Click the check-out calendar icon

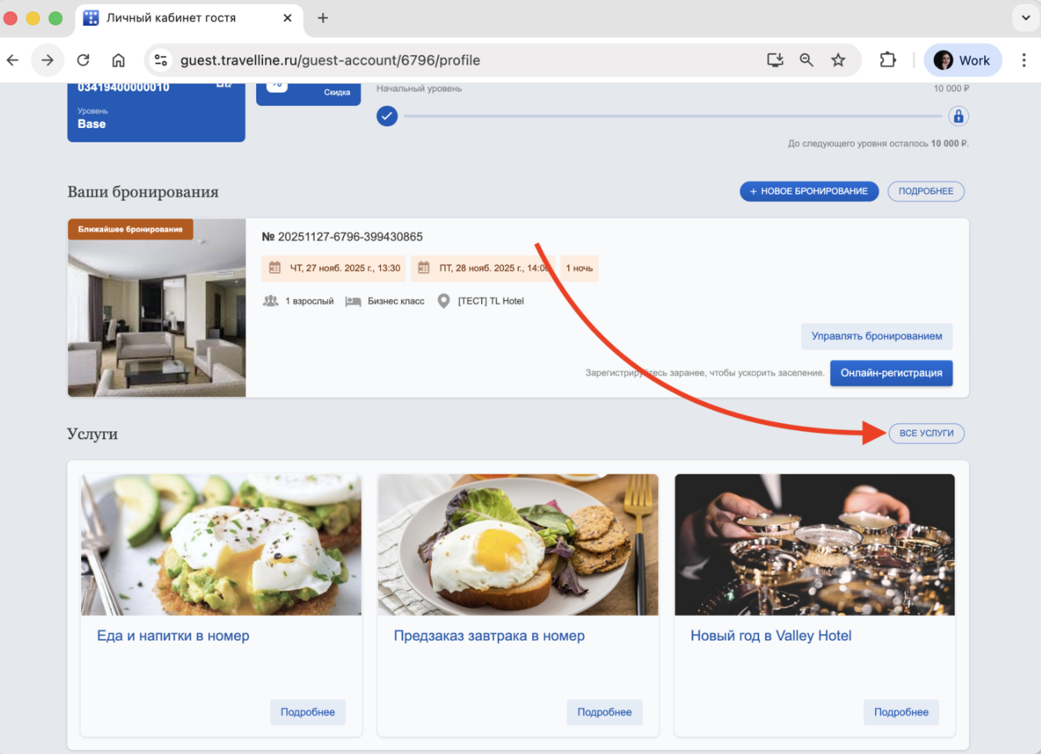[x=424, y=268]
